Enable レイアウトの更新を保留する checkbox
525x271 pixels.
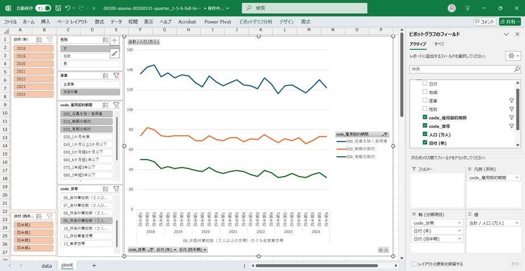(x=414, y=264)
